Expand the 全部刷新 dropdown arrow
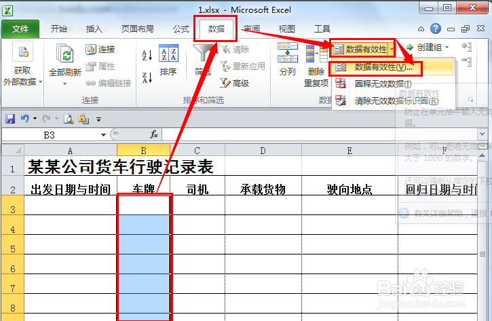 point(65,83)
